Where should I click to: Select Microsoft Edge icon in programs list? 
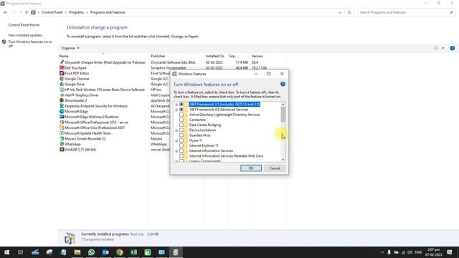pos(62,111)
